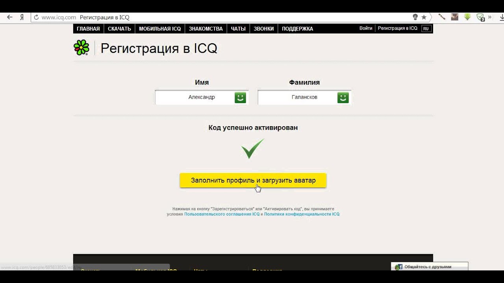Open the brown photo extension icon

click(454, 17)
